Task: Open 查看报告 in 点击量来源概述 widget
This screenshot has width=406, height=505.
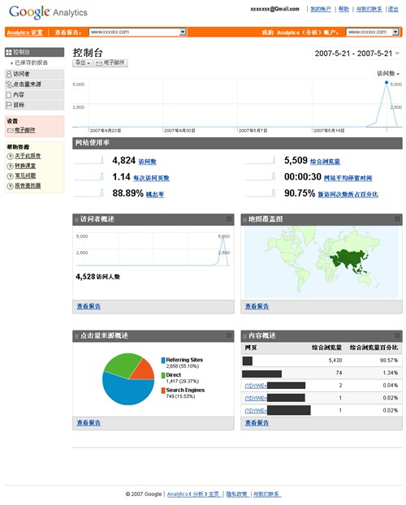Action: pos(89,422)
